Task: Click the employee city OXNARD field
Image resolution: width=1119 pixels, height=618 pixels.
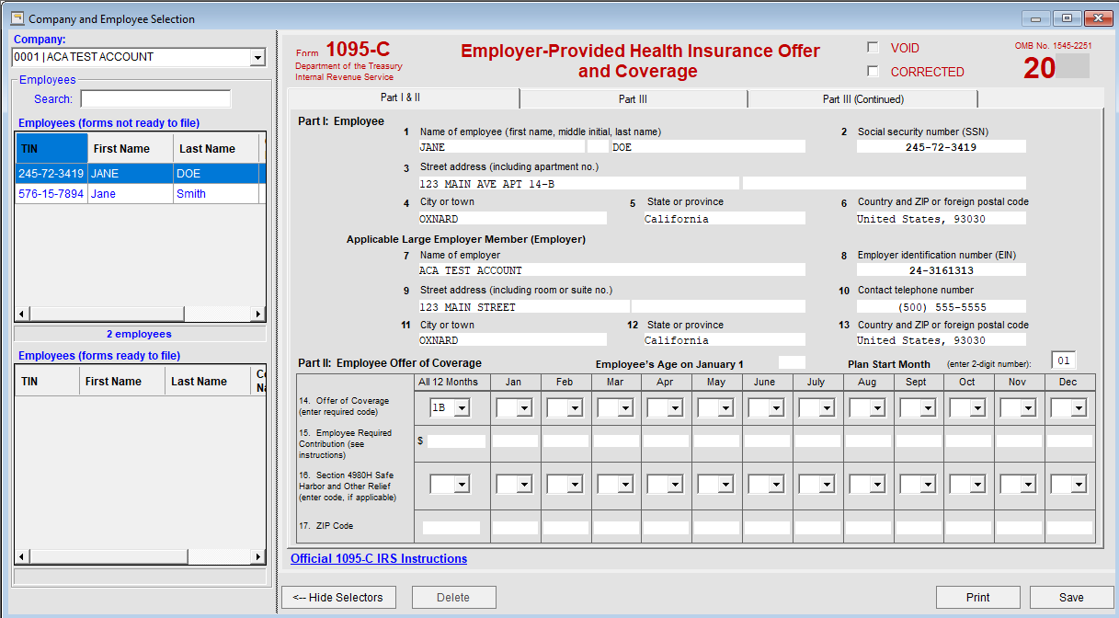Action: tap(512, 219)
